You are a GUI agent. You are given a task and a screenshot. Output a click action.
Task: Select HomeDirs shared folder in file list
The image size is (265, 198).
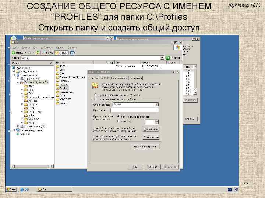tap(63, 81)
